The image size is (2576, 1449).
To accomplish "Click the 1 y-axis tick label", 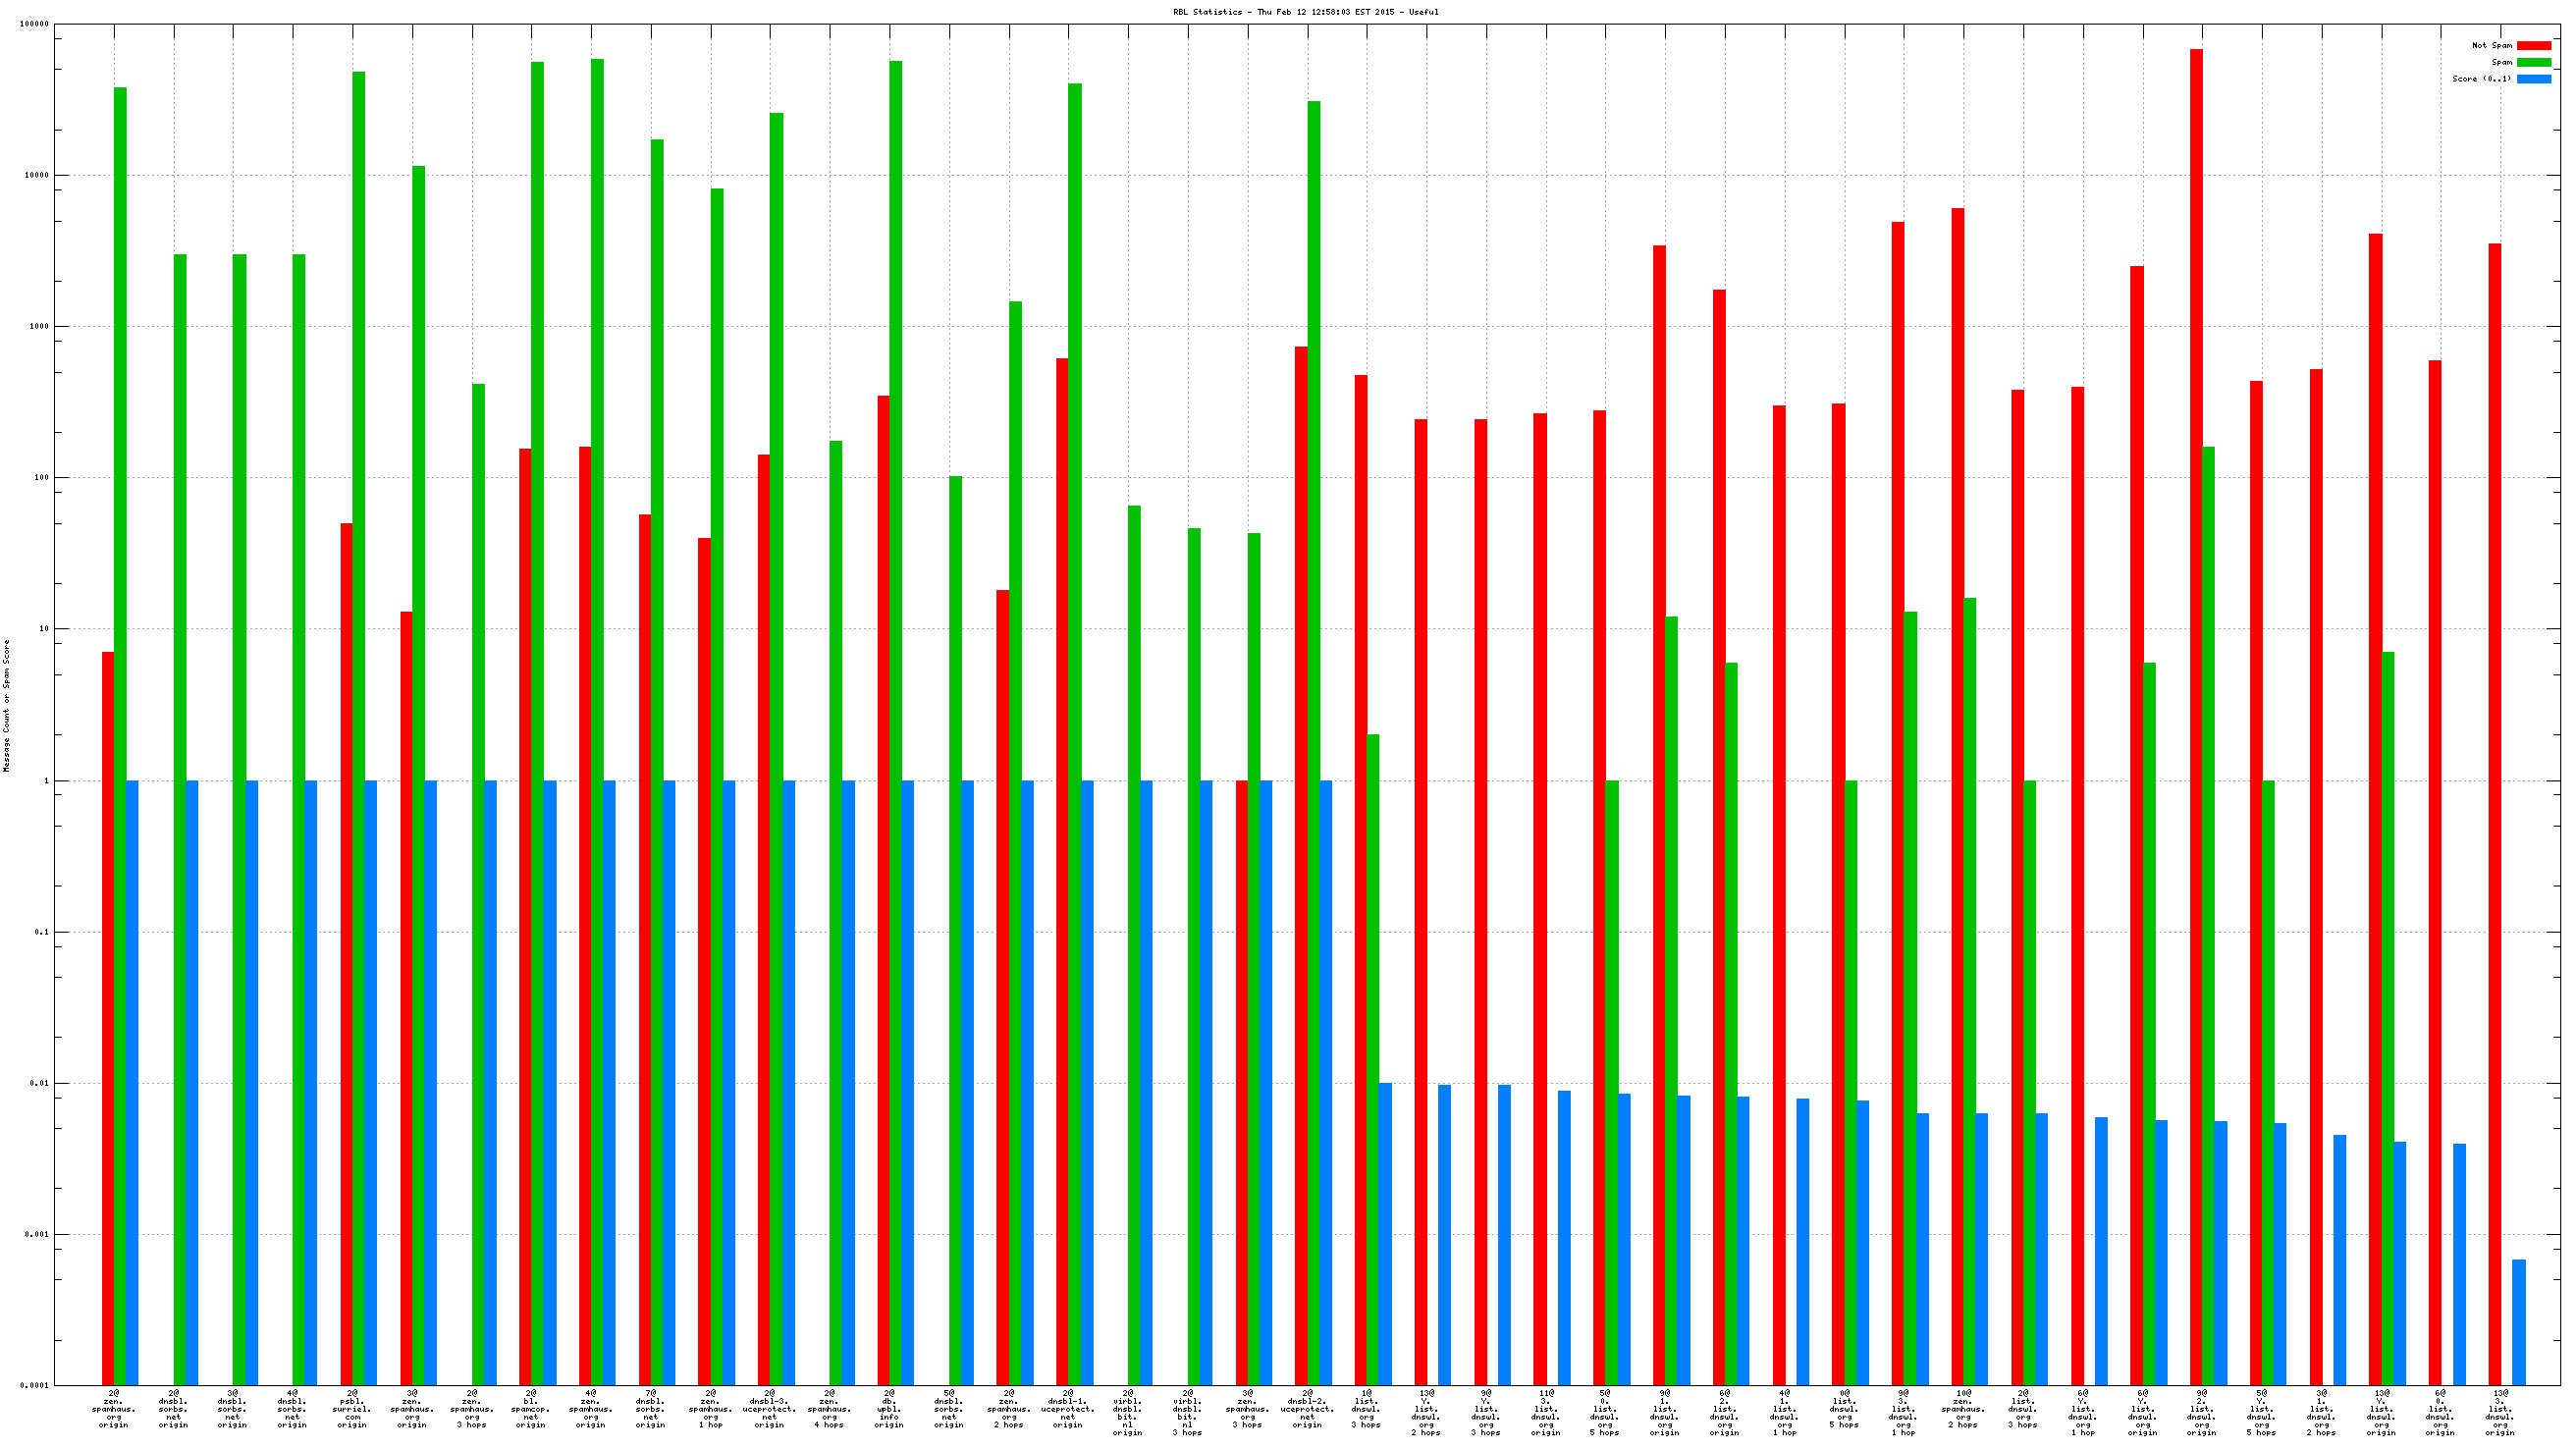I will [46, 781].
